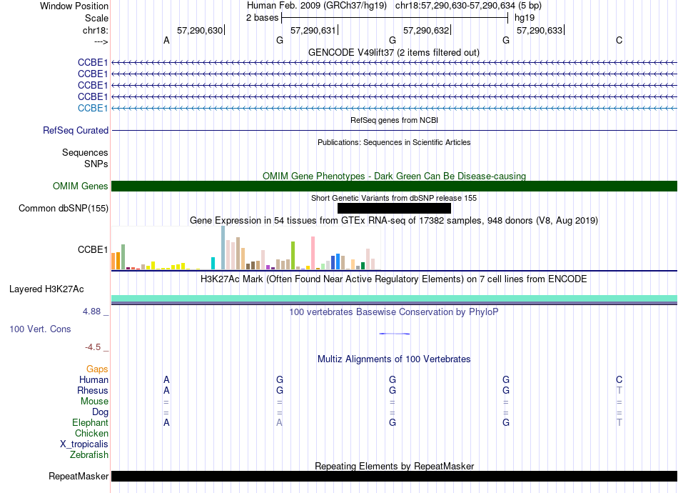Image resolution: width=678 pixels, height=493 pixels.
Task: Click the ---> sequence direction arrow
Action: pyautogui.click(x=101, y=41)
